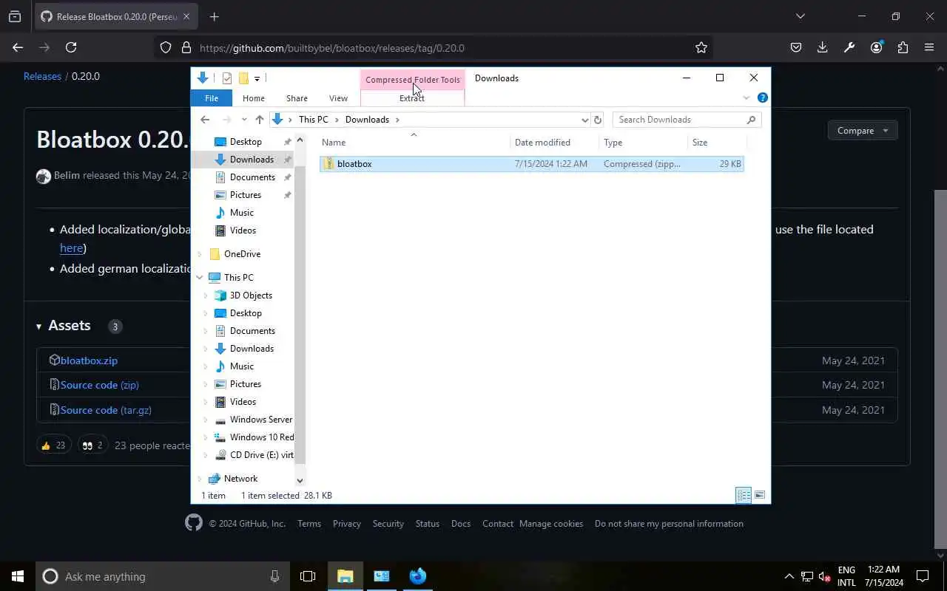
Task: Click This PC in the address breadcrumb
Action: click(x=313, y=120)
